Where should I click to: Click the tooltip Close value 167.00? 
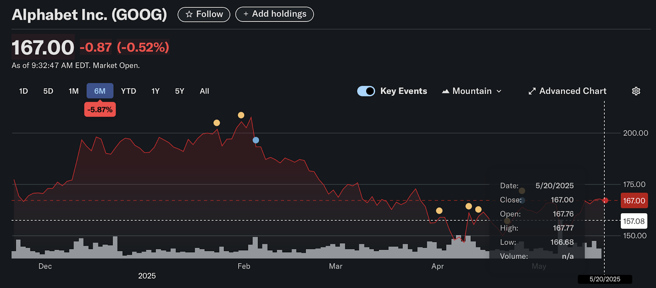coord(562,200)
